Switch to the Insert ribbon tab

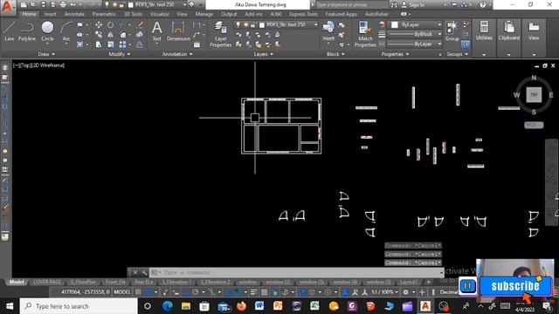[50, 14]
